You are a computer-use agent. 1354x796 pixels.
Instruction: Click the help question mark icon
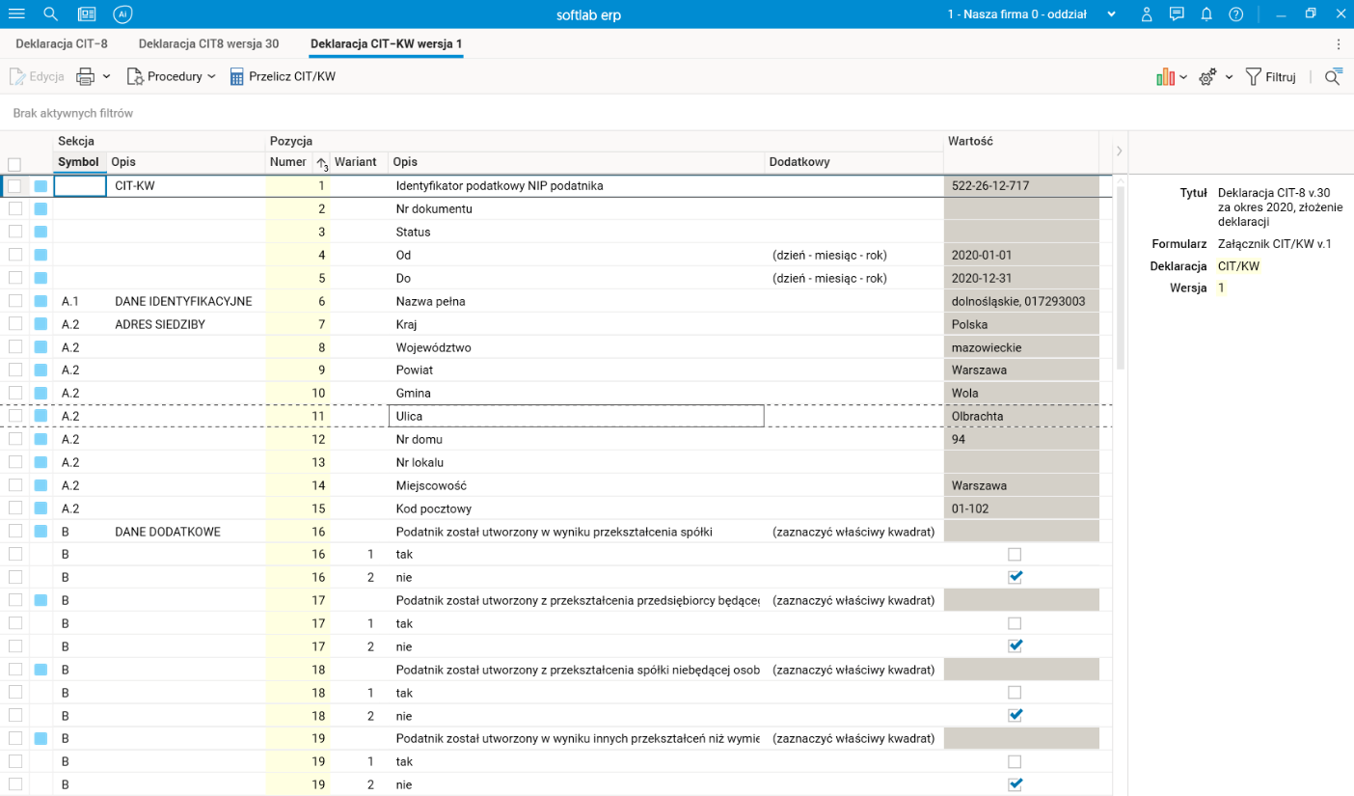[1236, 14]
